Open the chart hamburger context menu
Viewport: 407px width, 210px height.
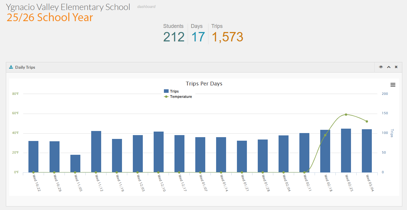point(393,85)
